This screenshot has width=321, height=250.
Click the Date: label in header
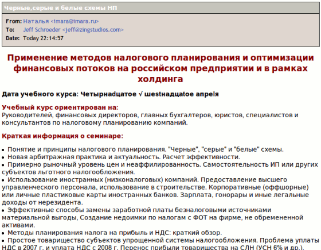point(13,38)
